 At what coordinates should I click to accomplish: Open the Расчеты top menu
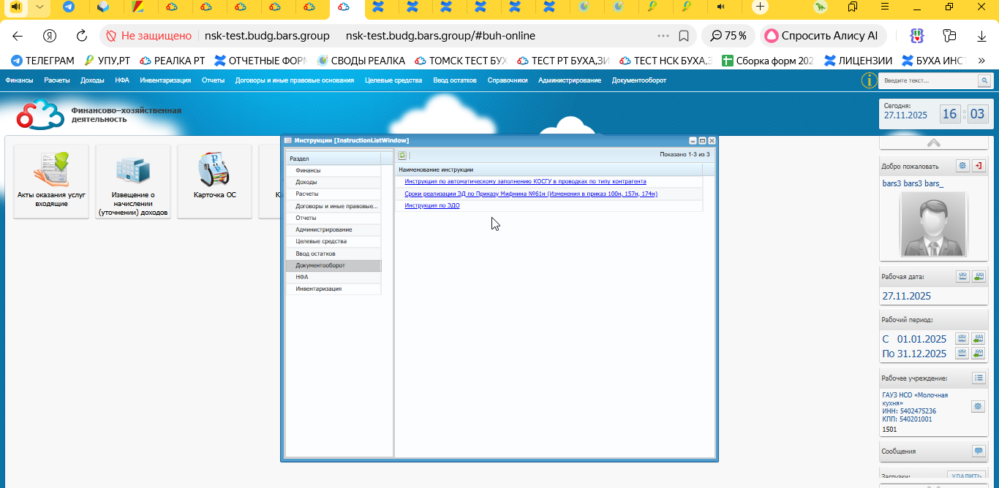(57, 80)
